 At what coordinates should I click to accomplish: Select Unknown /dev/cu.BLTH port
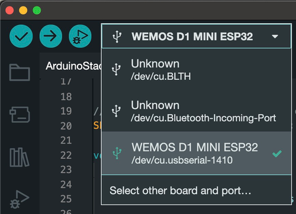point(197,70)
